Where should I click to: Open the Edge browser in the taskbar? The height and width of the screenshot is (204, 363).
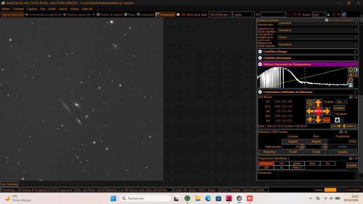pyautogui.click(x=208, y=198)
